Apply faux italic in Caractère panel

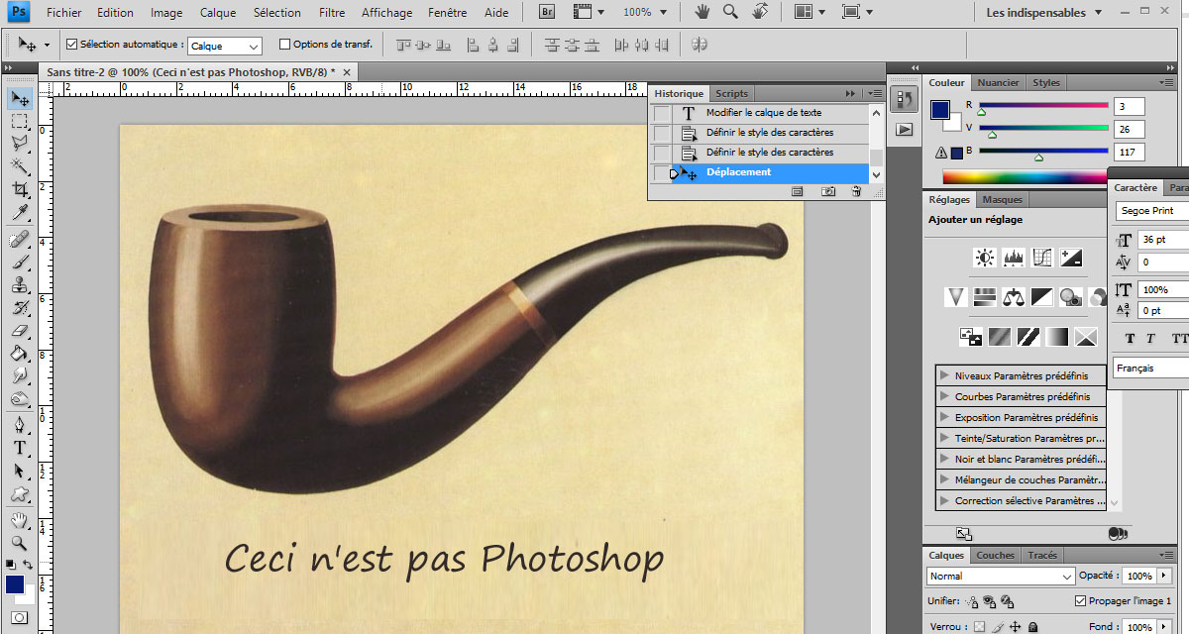(1151, 339)
